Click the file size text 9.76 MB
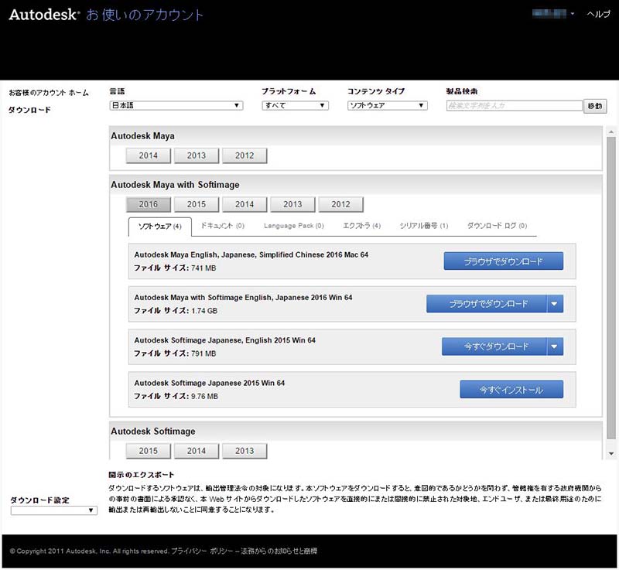The image size is (619, 570). (x=204, y=396)
